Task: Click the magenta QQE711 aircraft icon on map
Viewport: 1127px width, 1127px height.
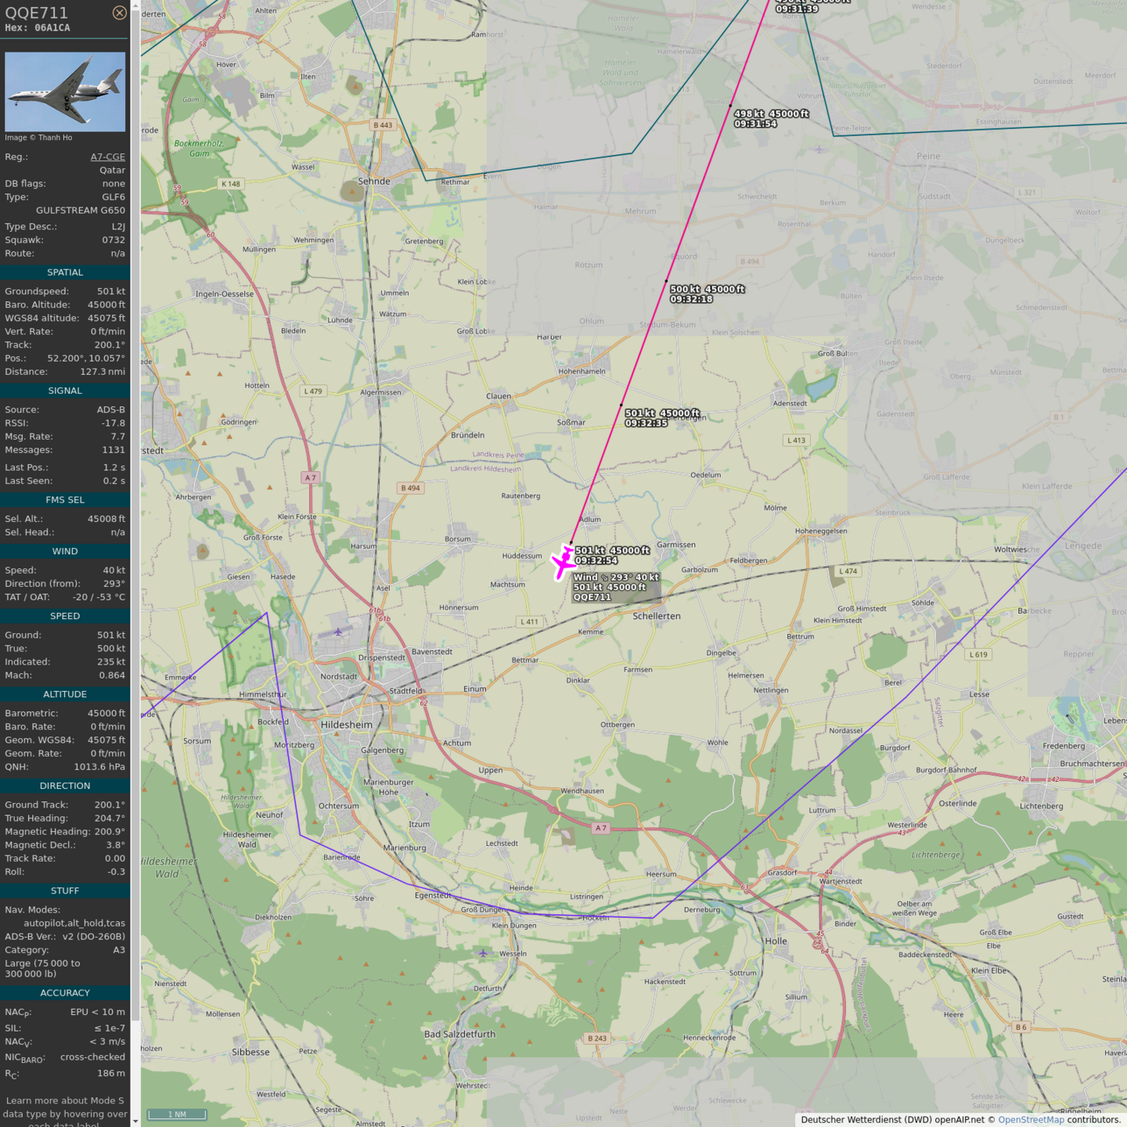Action: coord(563,563)
